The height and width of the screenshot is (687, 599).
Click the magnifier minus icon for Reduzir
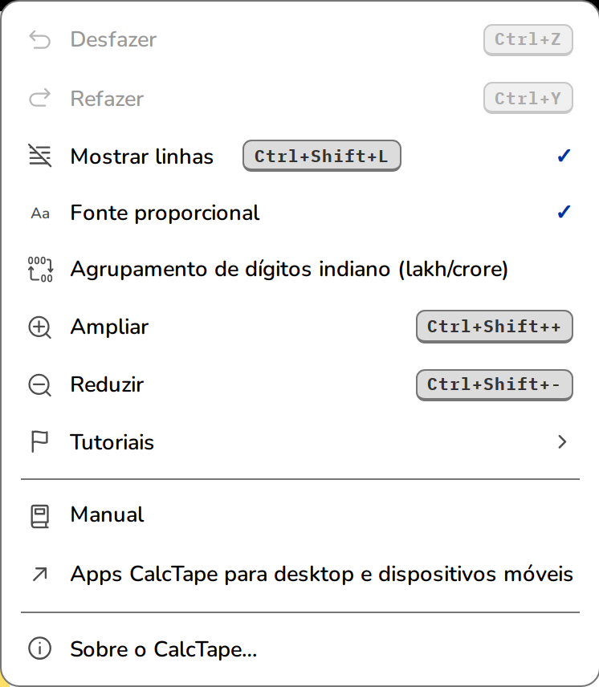[x=40, y=385]
